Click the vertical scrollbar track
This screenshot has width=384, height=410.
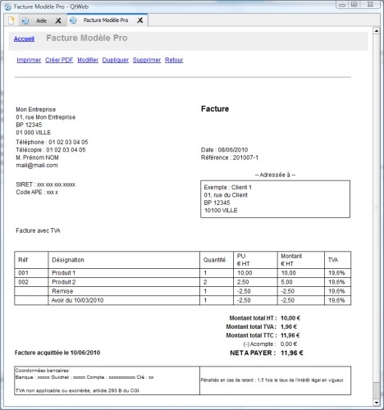(377, 207)
